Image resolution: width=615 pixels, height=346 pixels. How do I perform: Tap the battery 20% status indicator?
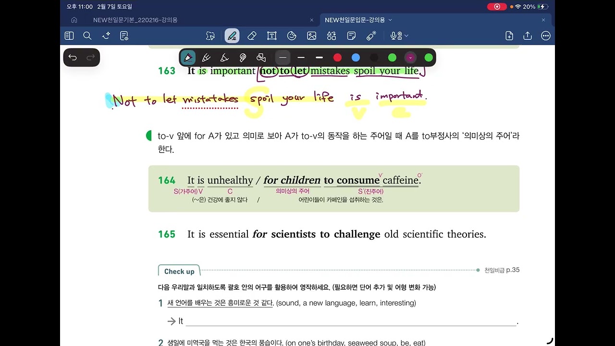click(535, 7)
